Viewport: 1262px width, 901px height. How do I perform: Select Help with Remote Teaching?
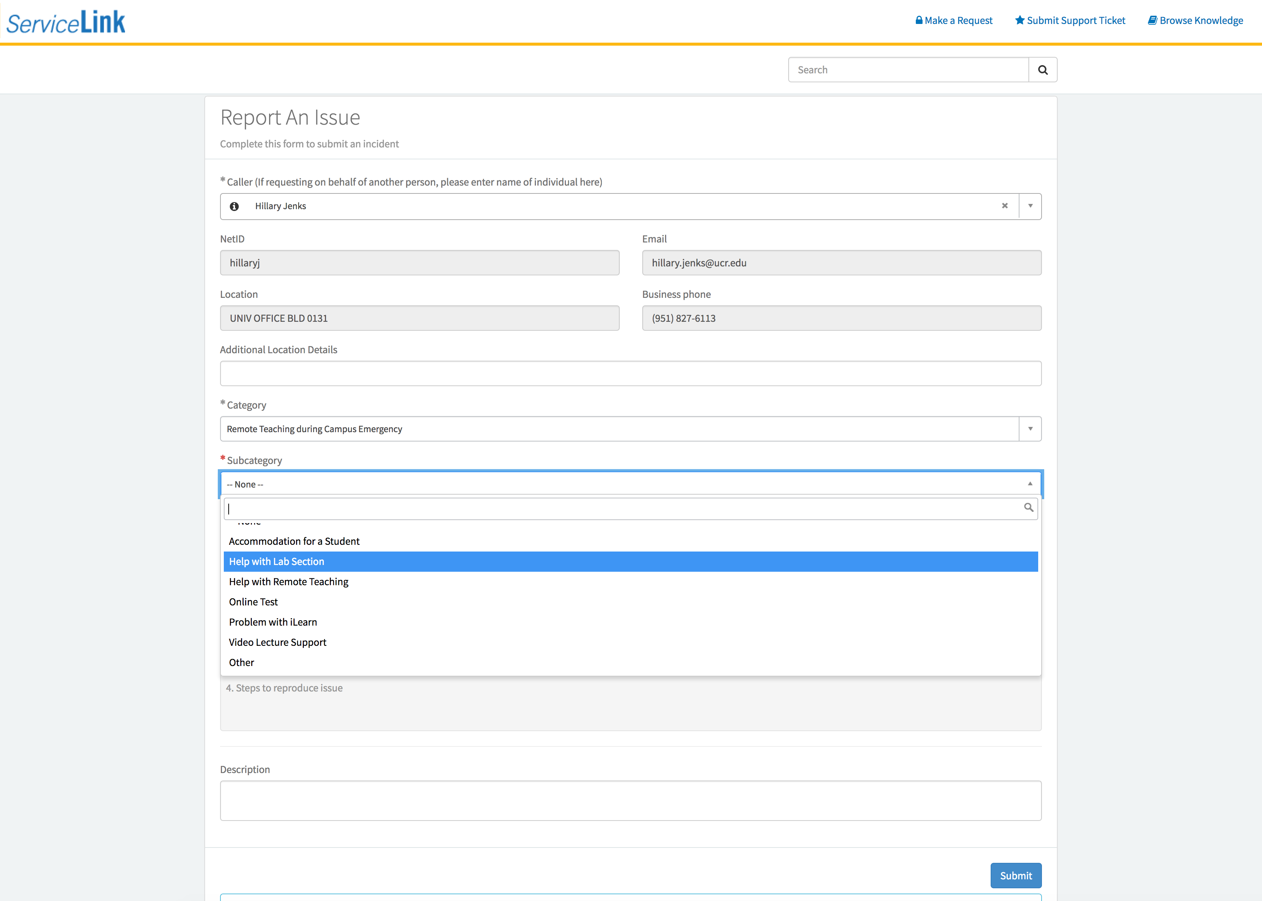[x=289, y=581]
